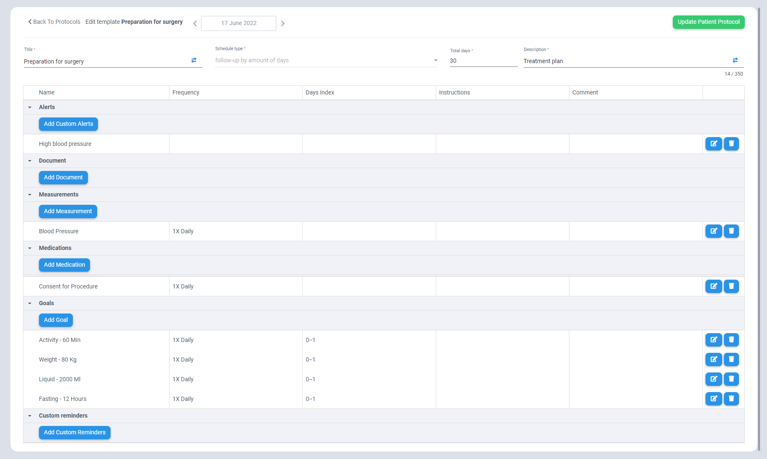This screenshot has width=767, height=459.
Task: Collapse the Measurements section
Action: (x=30, y=195)
